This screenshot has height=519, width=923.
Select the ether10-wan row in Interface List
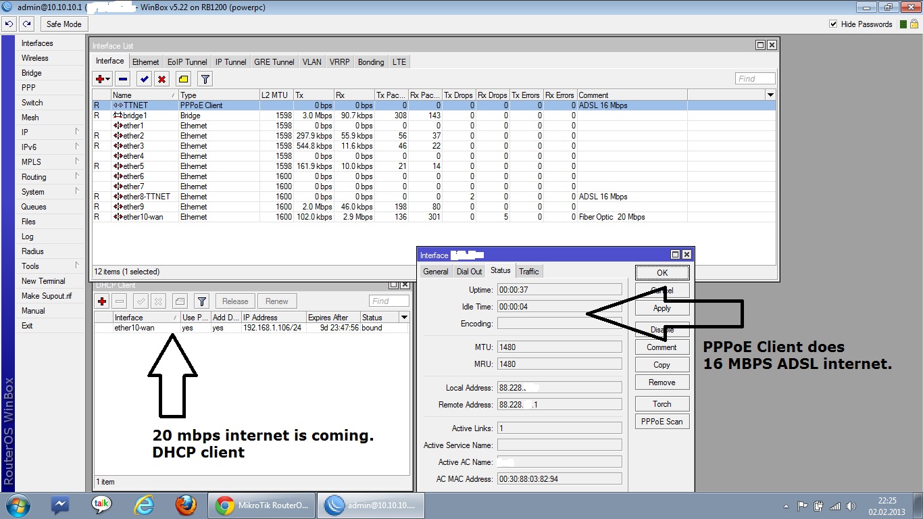tap(434, 217)
